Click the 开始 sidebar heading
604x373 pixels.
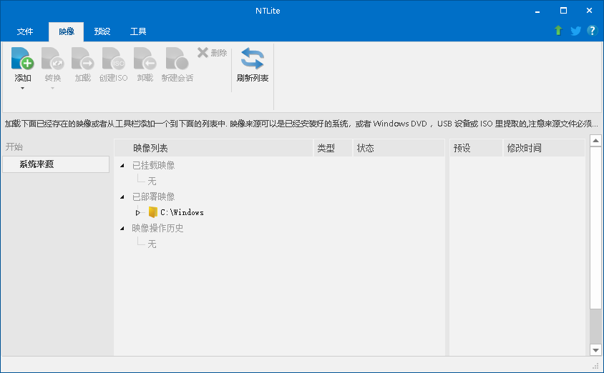click(x=14, y=147)
